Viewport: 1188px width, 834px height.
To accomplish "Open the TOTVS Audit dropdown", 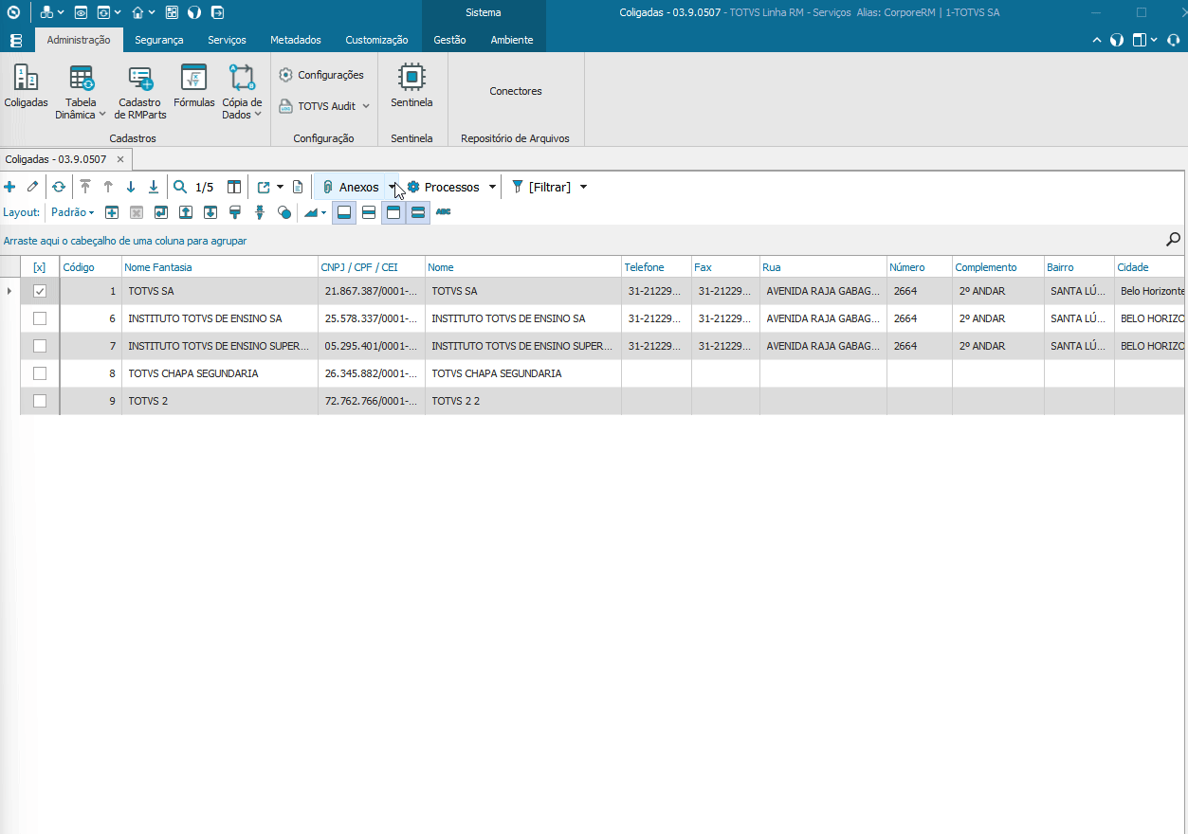I will (x=366, y=106).
